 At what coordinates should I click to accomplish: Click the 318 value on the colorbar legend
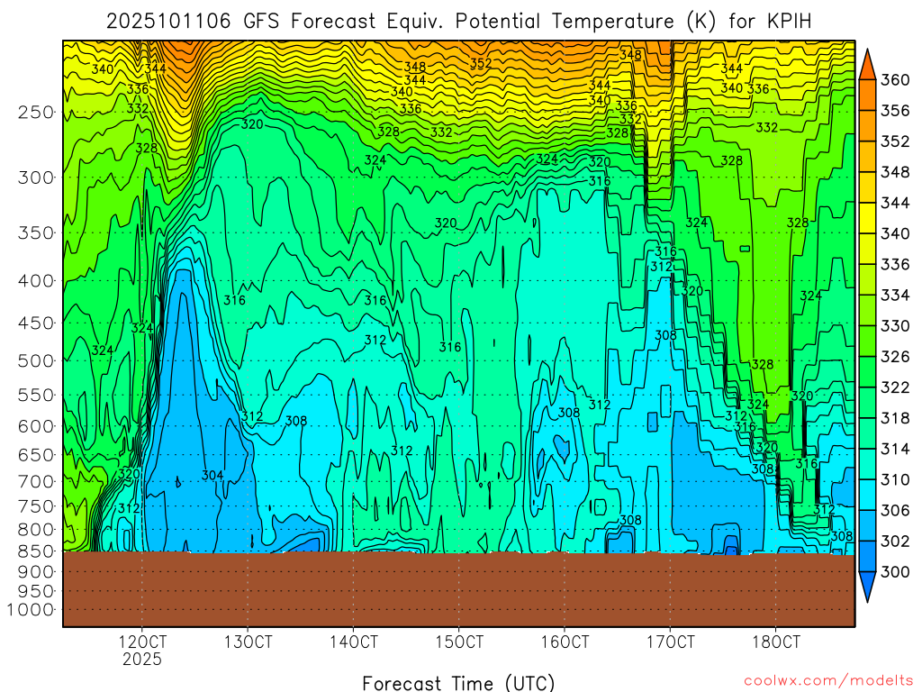(x=895, y=418)
